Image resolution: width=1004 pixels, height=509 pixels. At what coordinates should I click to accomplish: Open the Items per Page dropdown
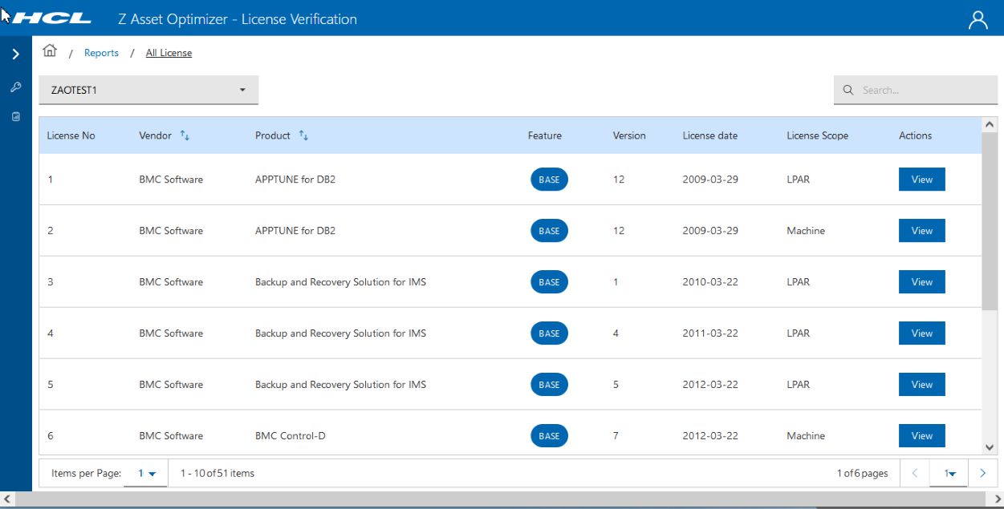[146, 474]
